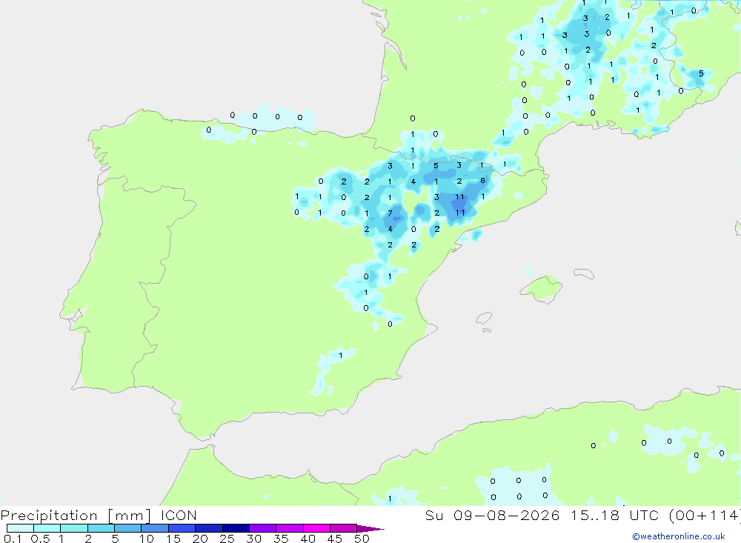
Task: Click the legend label 50
Action: (x=362, y=539)
